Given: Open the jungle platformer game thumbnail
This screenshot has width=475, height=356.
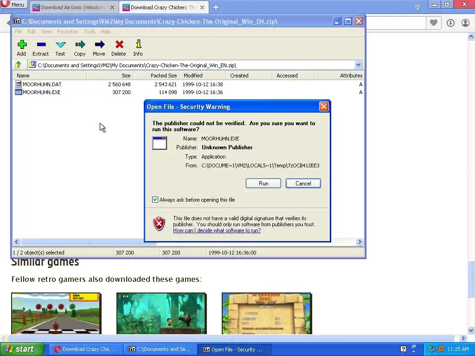Looking at the screenshot, I should 161,313.
